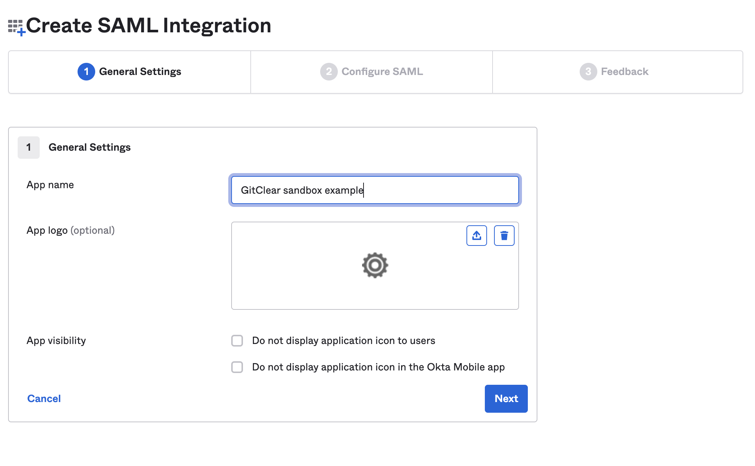Click the section number 1 badge
The image size is (755, 466).
click(29, 147)
